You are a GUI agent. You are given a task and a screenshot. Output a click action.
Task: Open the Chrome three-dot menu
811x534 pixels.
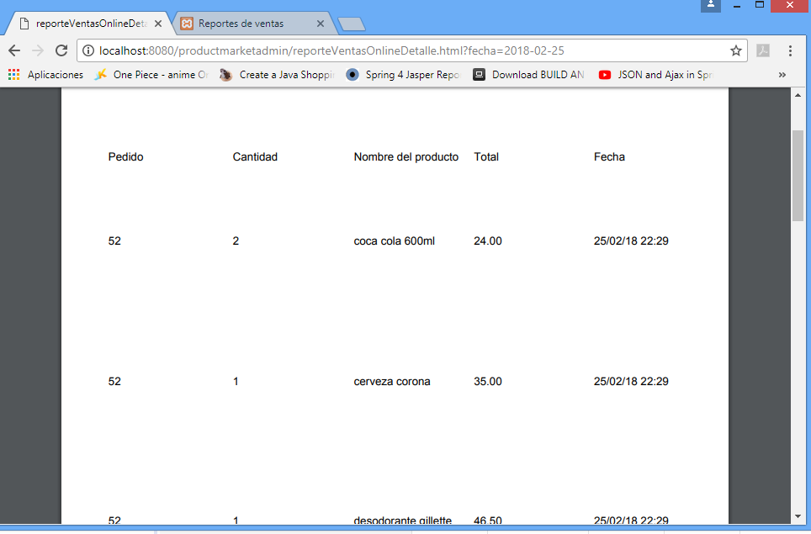[x=790, y=50]
